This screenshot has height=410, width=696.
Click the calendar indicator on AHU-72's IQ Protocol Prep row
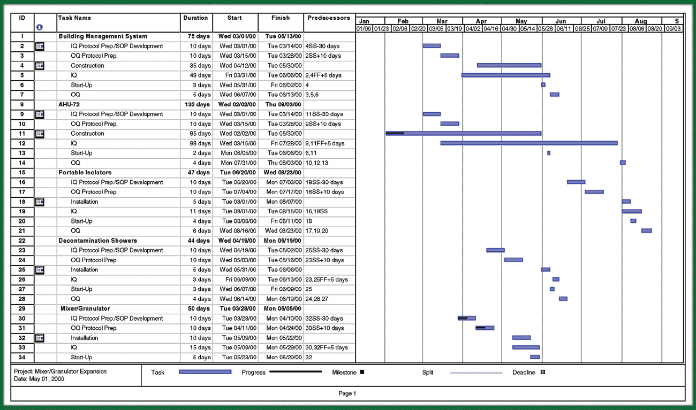(39, 114)
